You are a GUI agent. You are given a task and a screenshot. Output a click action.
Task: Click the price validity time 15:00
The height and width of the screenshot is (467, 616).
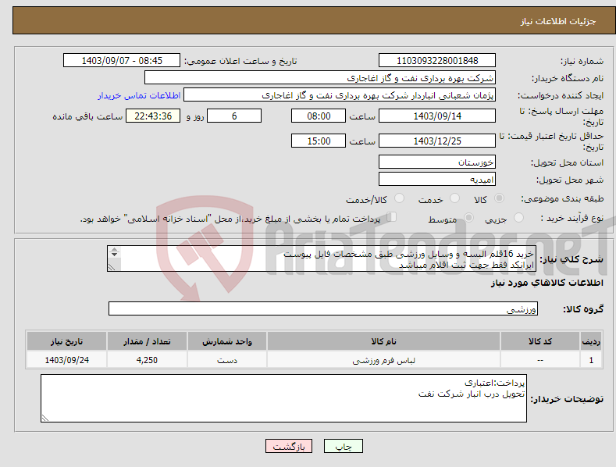click(319, 141)
